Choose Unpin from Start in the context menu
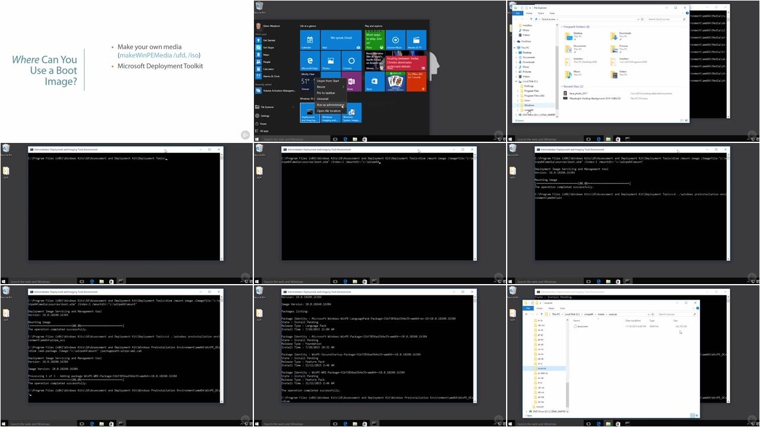The image size is (760, 427). coord(330,81)
